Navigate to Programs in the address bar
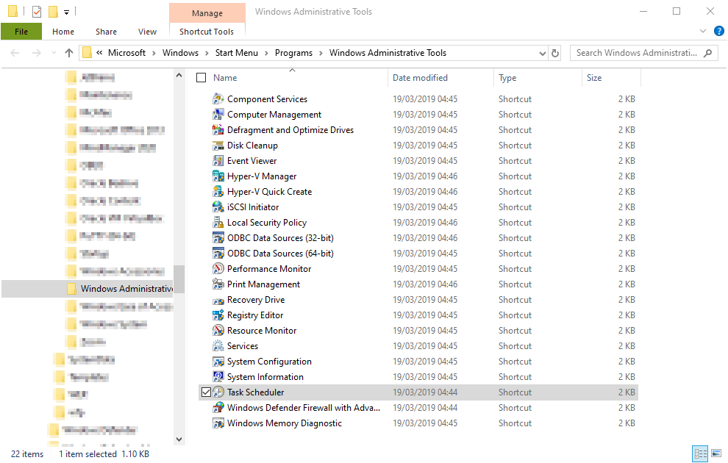 [x=293, y=53]
